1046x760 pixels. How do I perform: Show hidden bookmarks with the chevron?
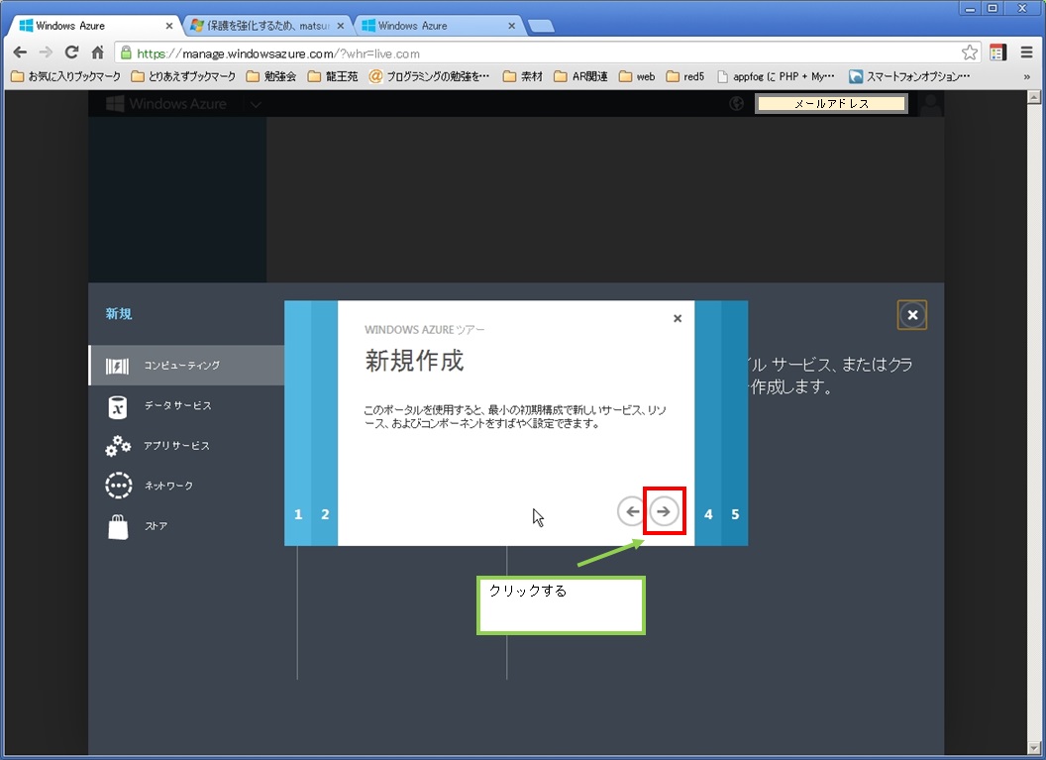coord(1026,76)
